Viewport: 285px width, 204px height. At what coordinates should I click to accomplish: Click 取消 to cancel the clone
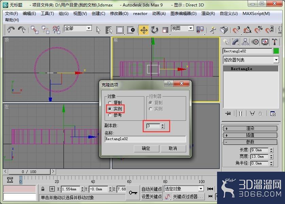click(173, 149)
